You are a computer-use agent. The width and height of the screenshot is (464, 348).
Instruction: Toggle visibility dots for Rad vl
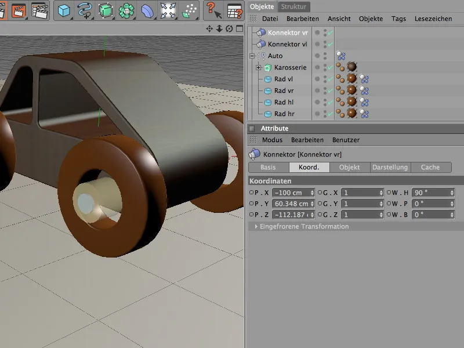(325, 79)
